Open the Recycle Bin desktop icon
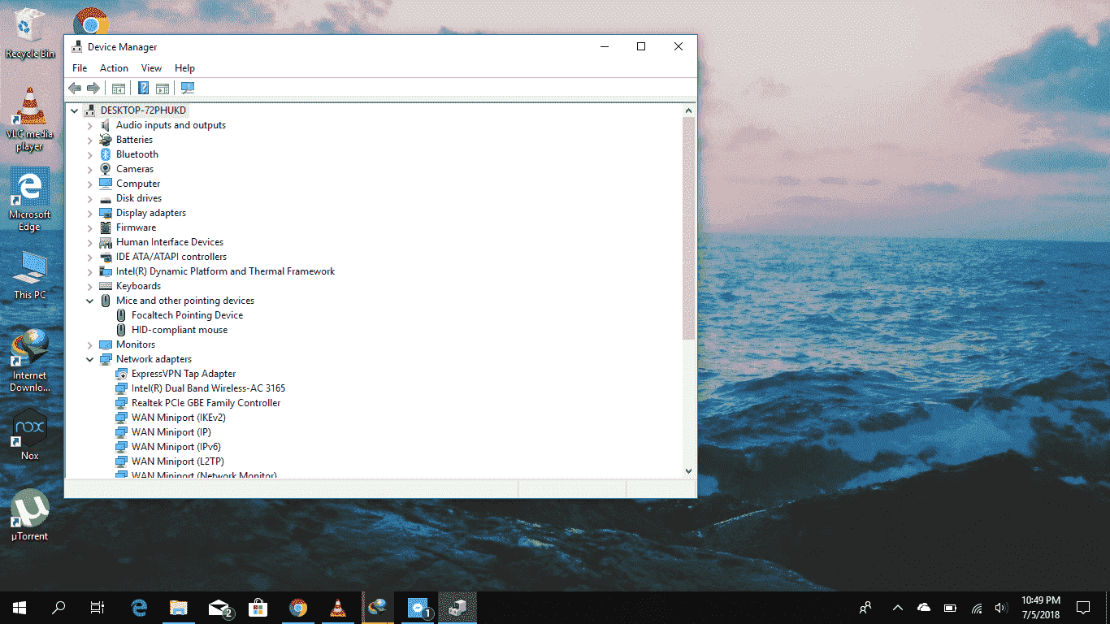This screenshot has width=1110, height=624. 30,33
